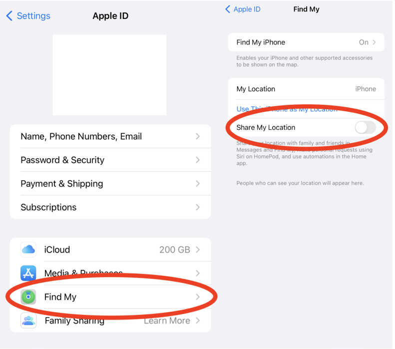This screenshot has width=395, height=349.
Task: Select the My Location iPhone row
Action: (x=306, y=89)
